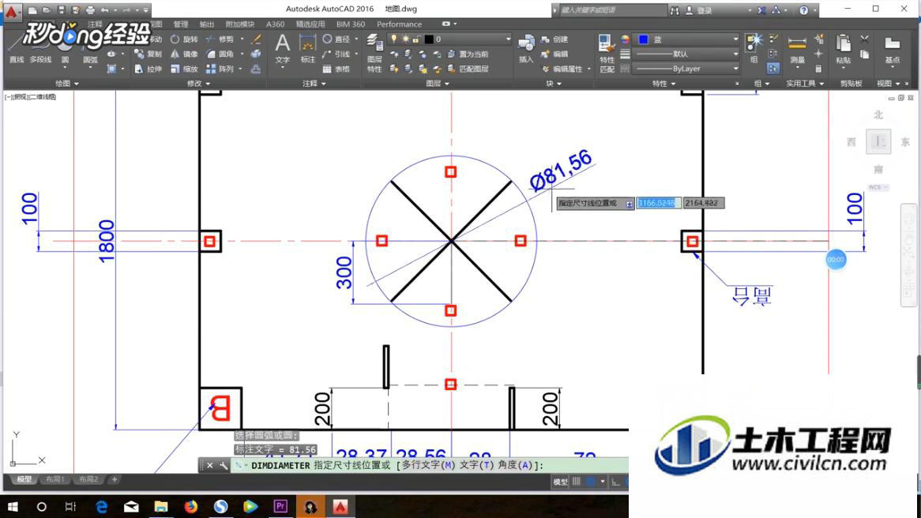Click the blue color swatch in Properties panel
The height and width of the screenshot is (518, 921).
point(643,39)
